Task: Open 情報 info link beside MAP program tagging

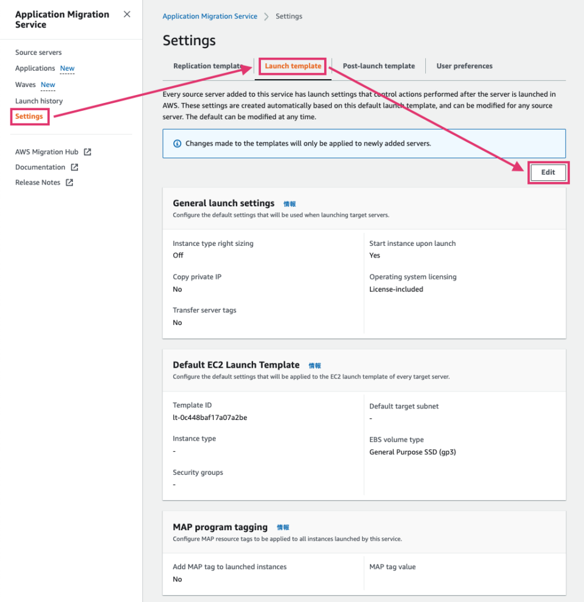Action: [283, 528]
